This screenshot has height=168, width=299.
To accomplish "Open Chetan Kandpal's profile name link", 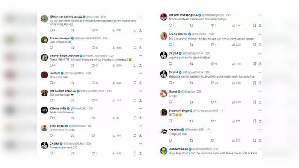I will (60, 38).
